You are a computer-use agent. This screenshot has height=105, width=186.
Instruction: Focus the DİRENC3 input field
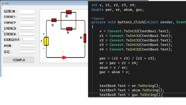tap(27, 28)
